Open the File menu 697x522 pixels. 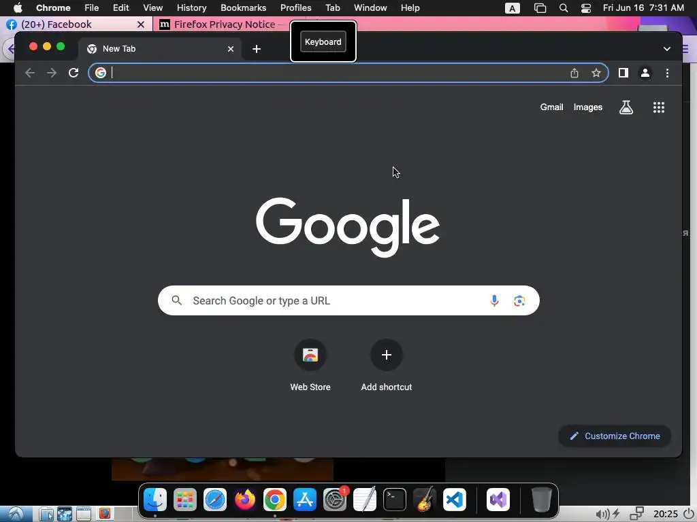point(92,8)
